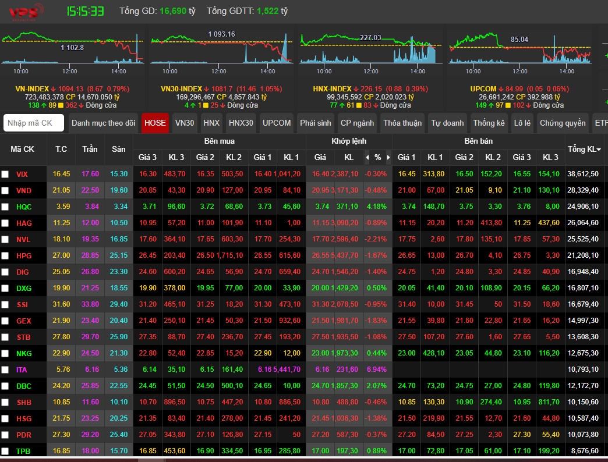Image resolution: width=608 pixels, height=462 pixels.
Task: Open the Danh mục theo dõi watchlist
Action: [x=103, y=123]
